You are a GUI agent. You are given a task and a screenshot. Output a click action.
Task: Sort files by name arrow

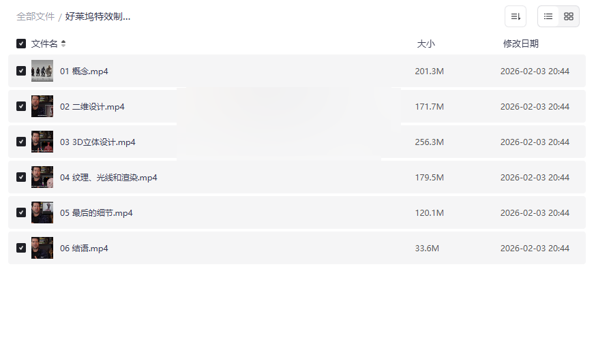coord(63,44)
